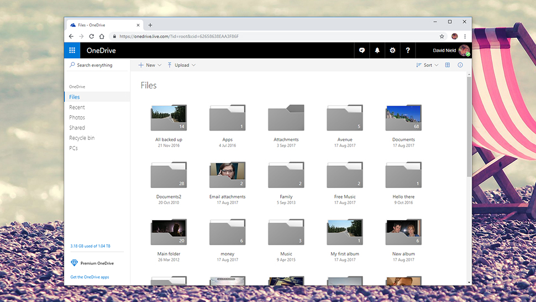
Task: Open David Nield account avatar
Action: click(x=464, y=50)
